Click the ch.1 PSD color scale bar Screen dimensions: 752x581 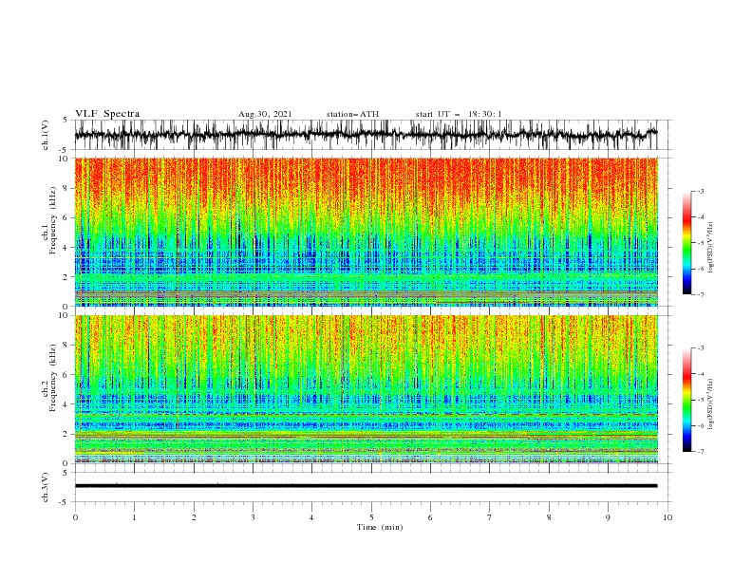686,243
